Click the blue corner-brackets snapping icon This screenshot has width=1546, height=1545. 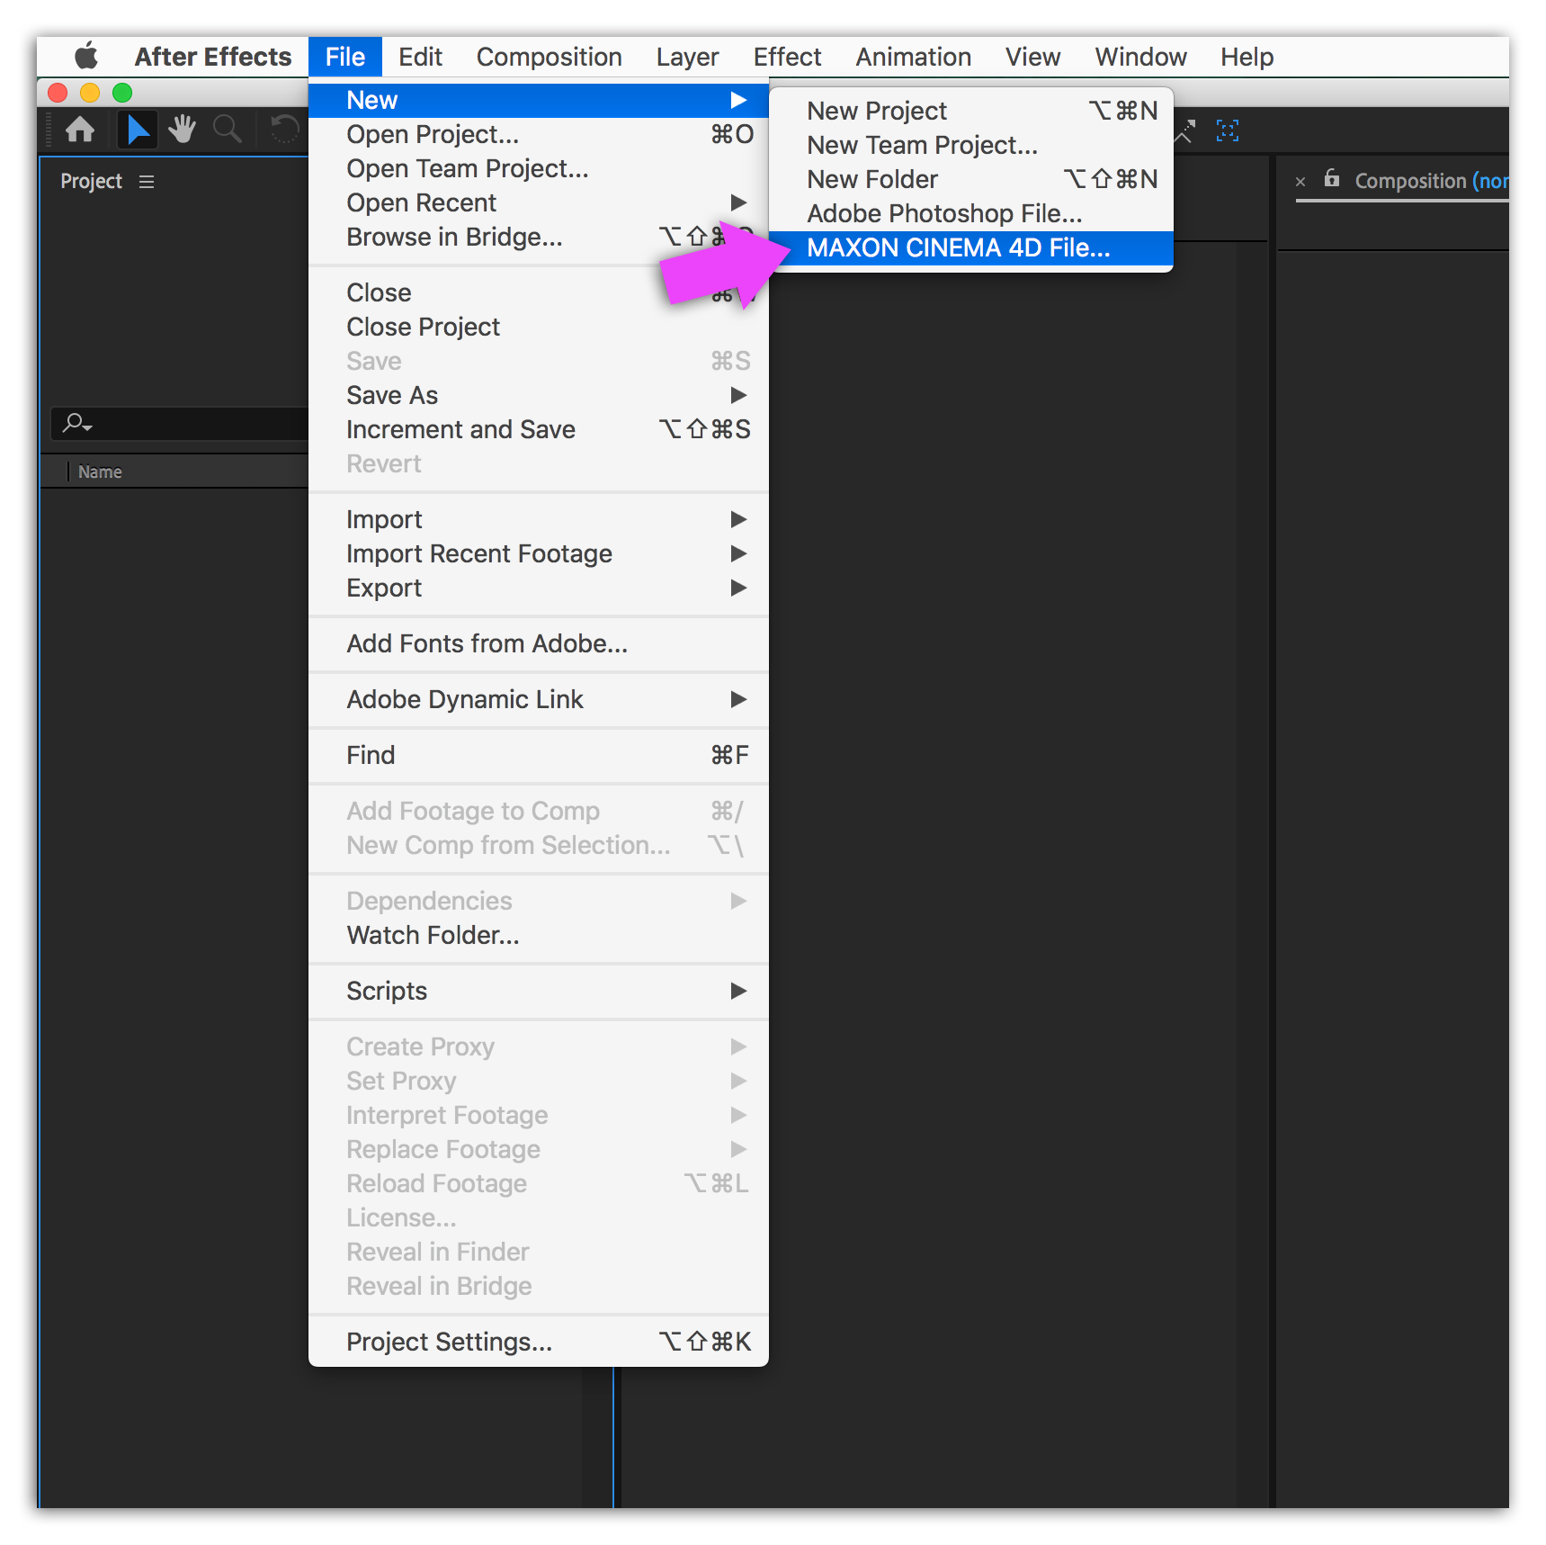tap(1228, 131)
